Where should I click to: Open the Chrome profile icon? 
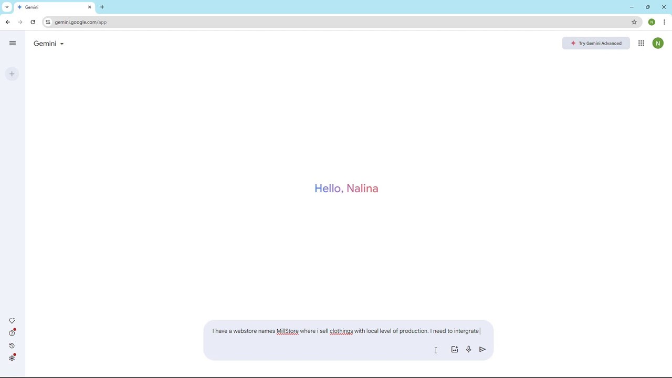coord(652,22)
